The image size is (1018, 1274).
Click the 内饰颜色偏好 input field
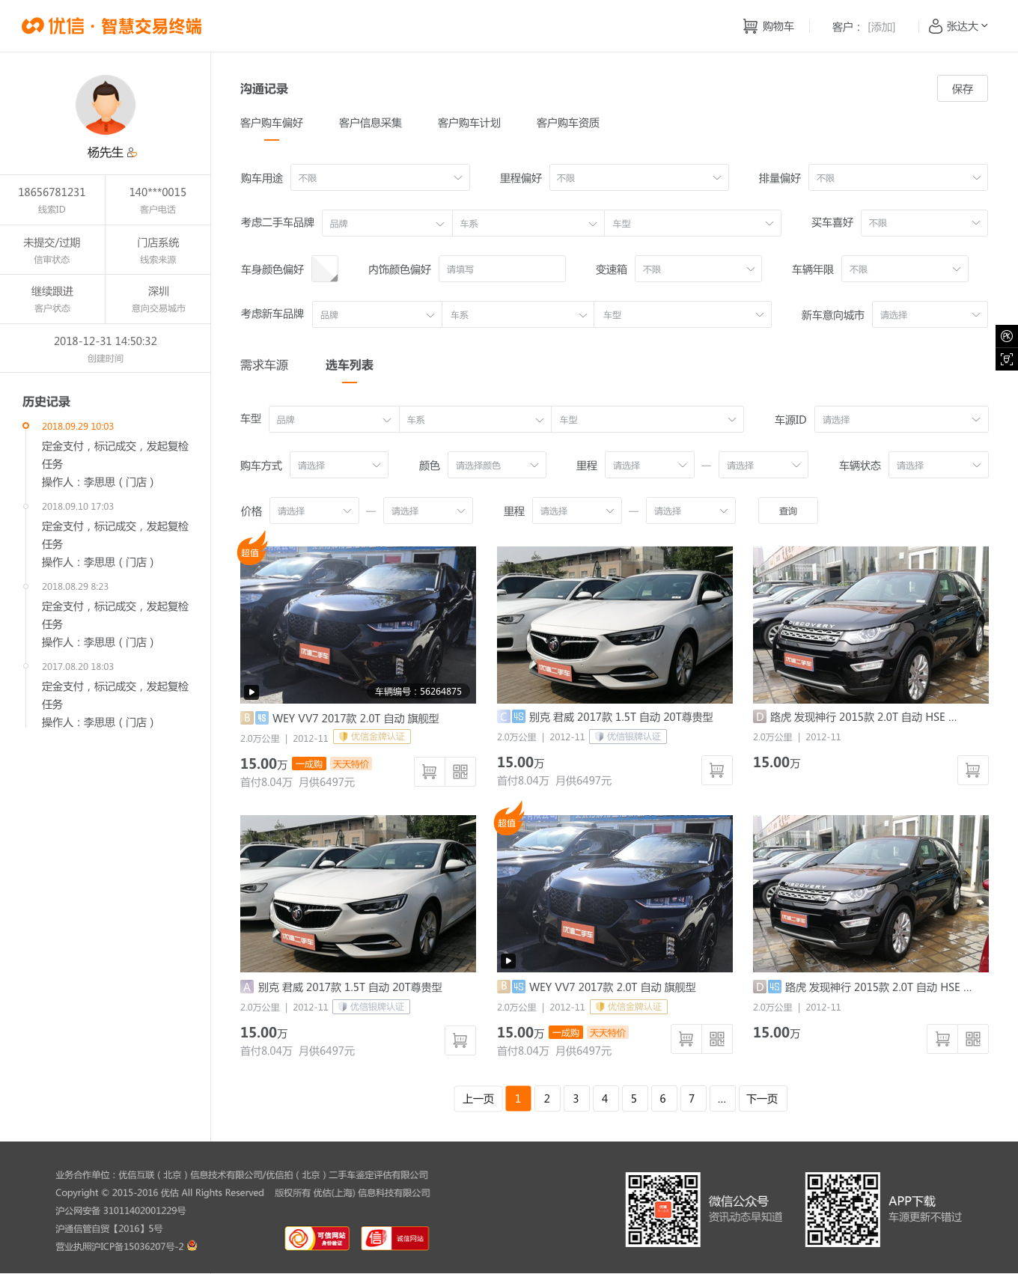(x=502, y=269)
